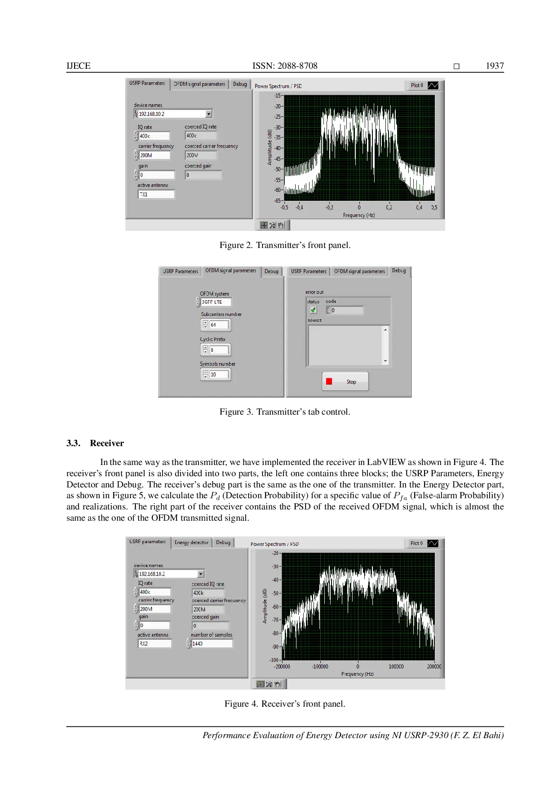Image resolution: width=557 pixels, height=788 pixels.
Task: Enable the pan hand tool under the RX2 spectrum graph
Action: click(x=278, y=684)
